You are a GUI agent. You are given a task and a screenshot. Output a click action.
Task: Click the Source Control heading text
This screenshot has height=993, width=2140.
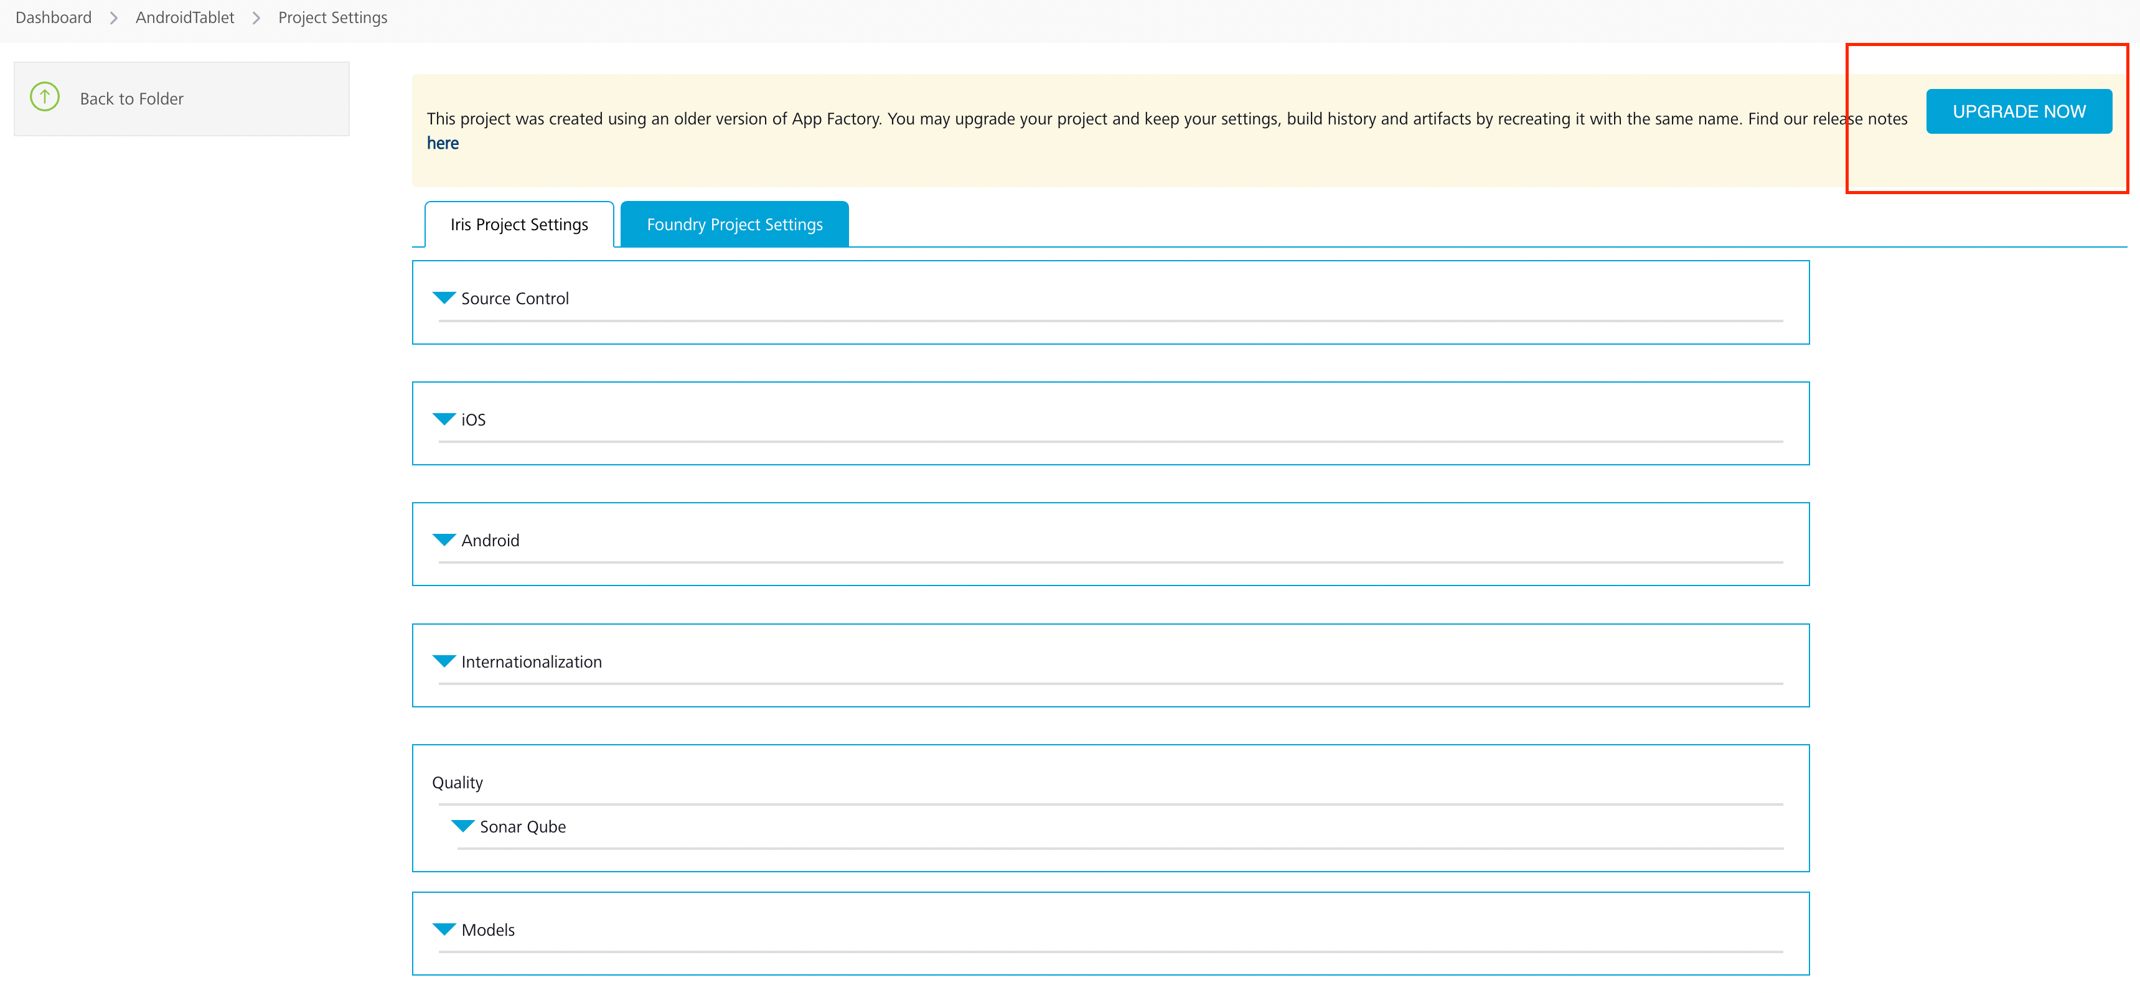515,298
